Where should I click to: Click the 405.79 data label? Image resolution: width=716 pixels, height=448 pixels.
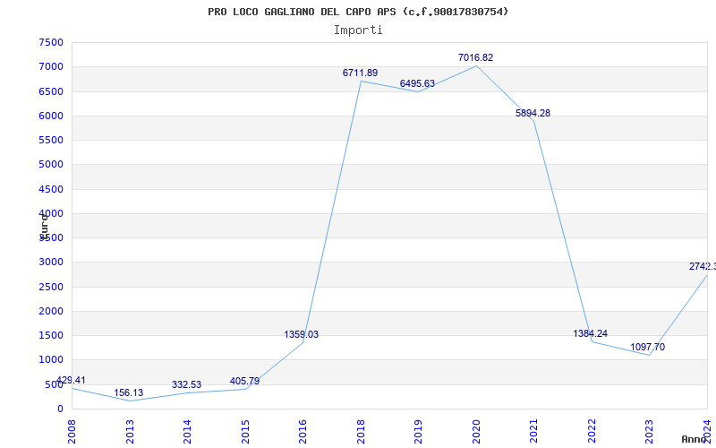(x=244, y=382)
